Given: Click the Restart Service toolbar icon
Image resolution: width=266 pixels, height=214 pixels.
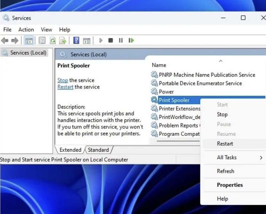Looking at the screenshot, I should click(x=131, y=40).
